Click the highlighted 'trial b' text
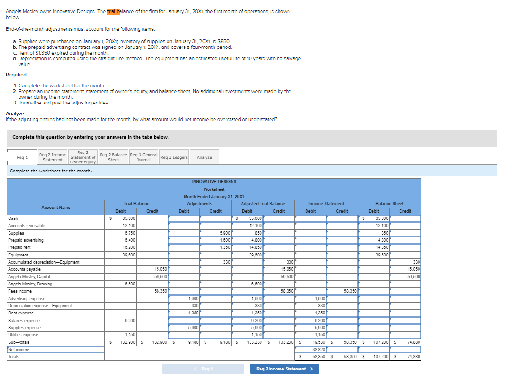 coord(113,11)
